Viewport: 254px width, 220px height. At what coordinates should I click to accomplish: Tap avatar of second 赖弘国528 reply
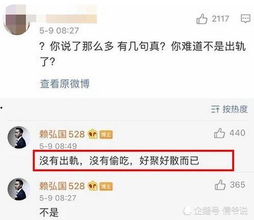point(19,189)
